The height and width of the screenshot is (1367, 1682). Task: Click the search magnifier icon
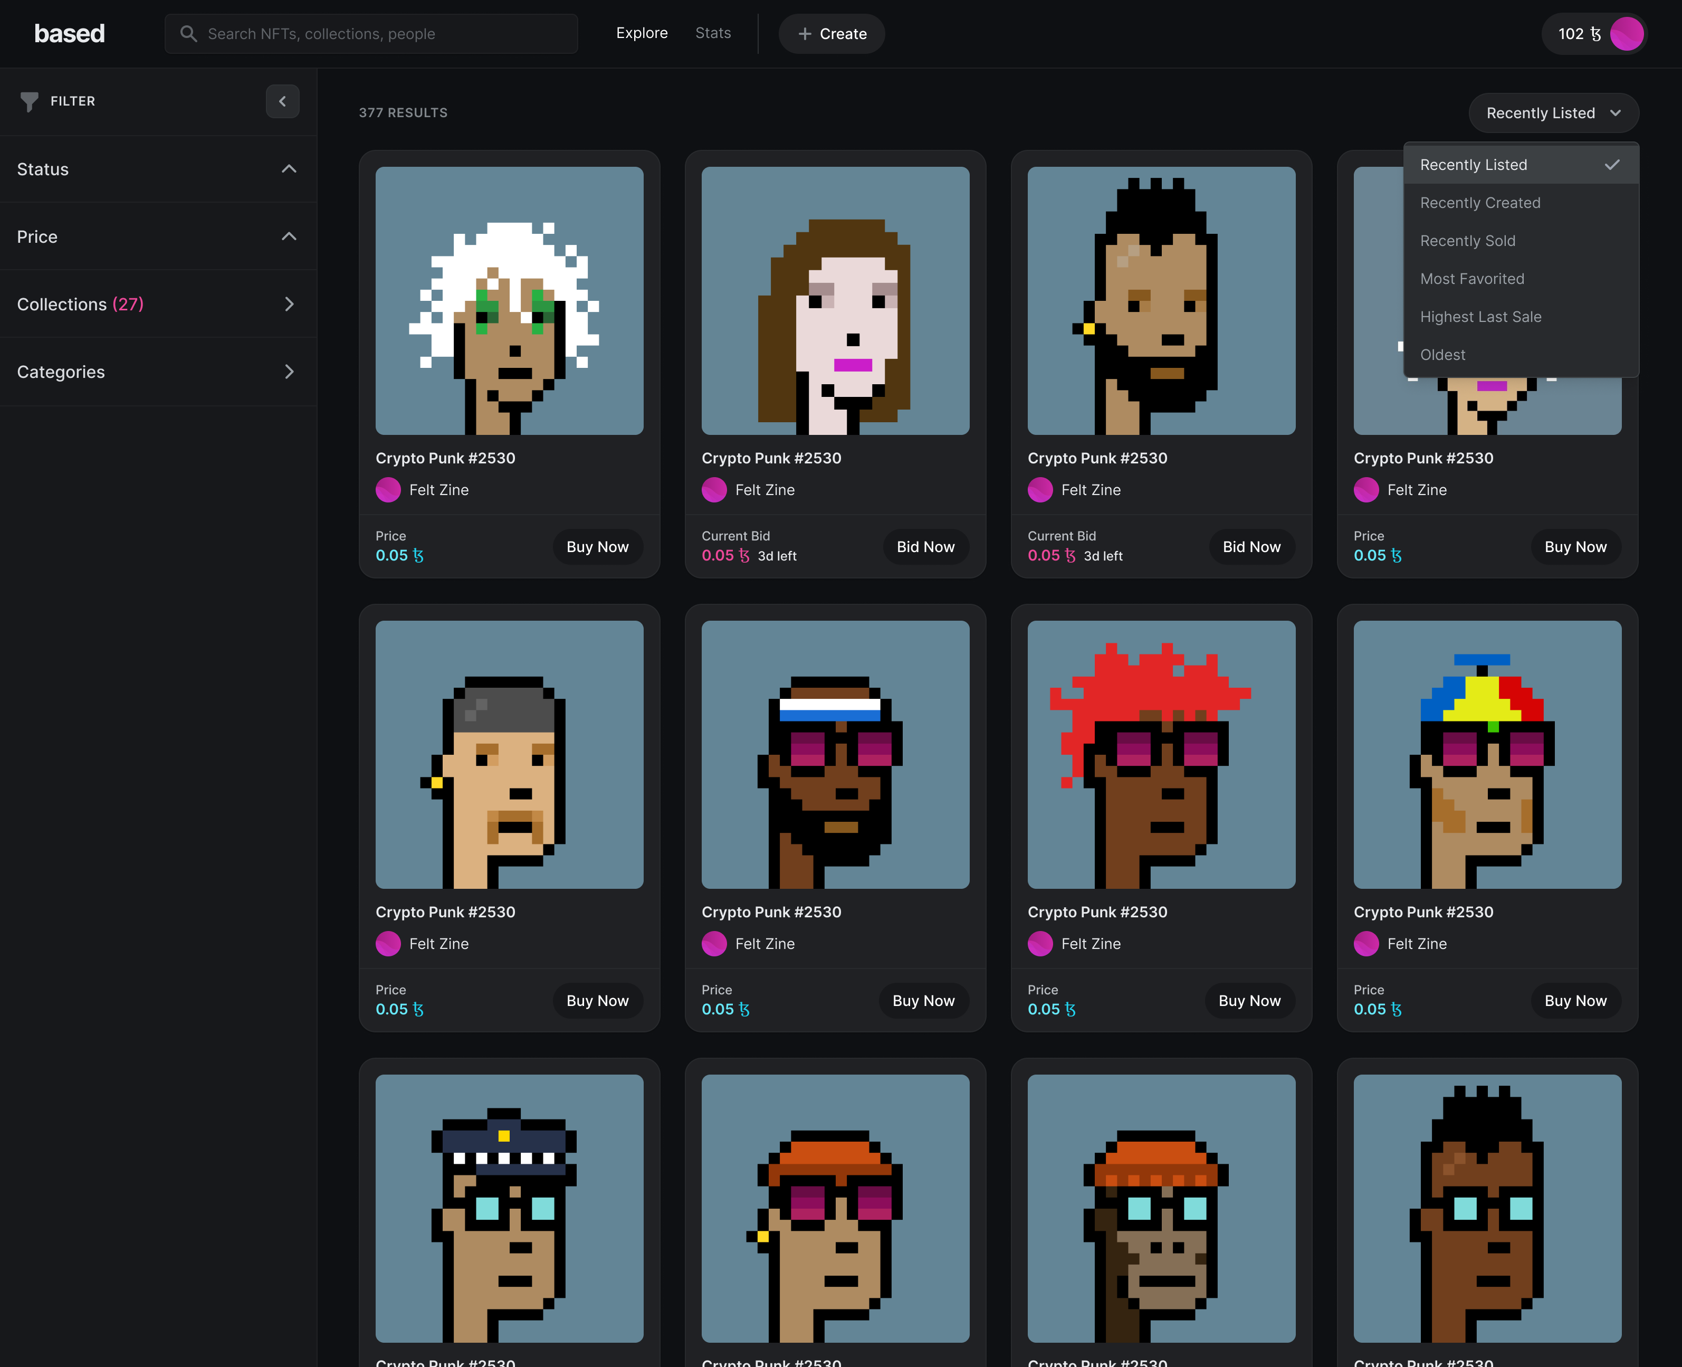(188, 34)
